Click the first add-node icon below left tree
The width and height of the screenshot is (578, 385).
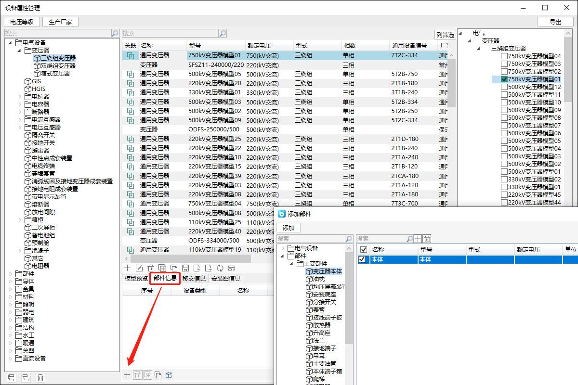click(12, 378)
